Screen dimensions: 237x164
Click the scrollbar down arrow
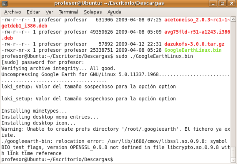233,160
